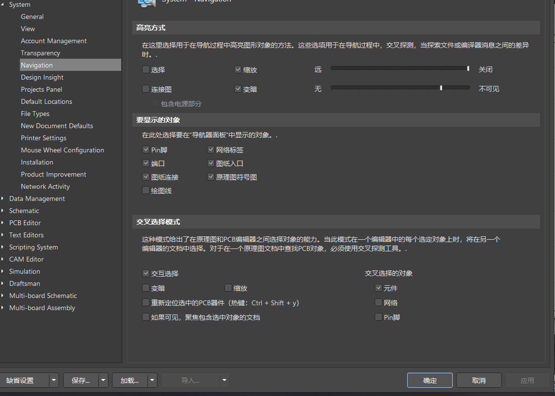Enable 重新定位选中的PCB器件 option

coord(146,302)
